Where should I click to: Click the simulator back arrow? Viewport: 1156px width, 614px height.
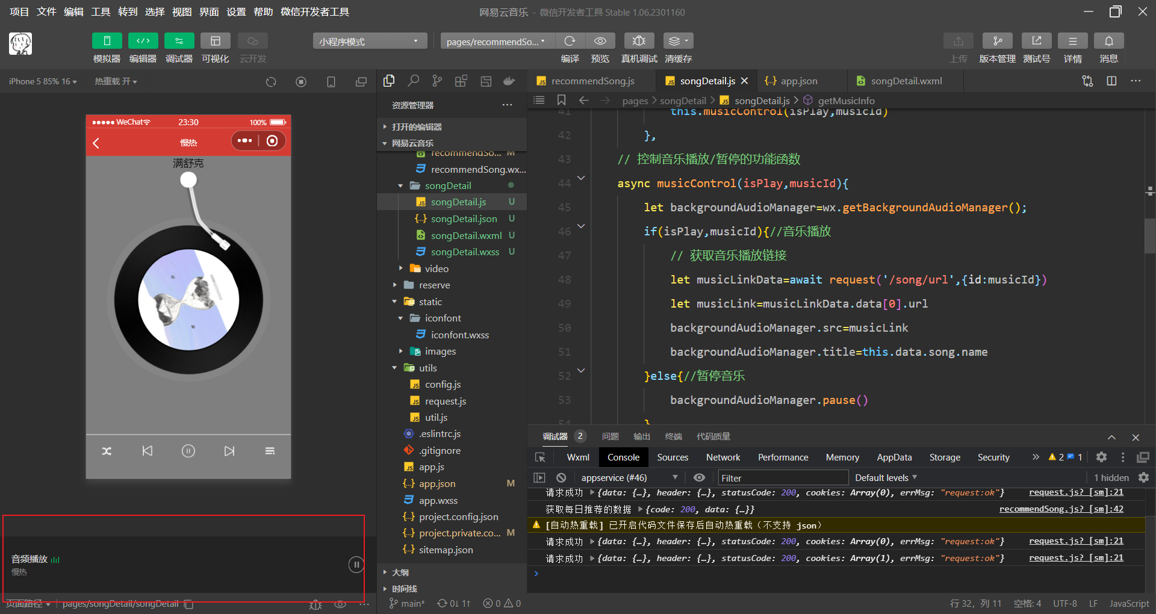[96, 143]
